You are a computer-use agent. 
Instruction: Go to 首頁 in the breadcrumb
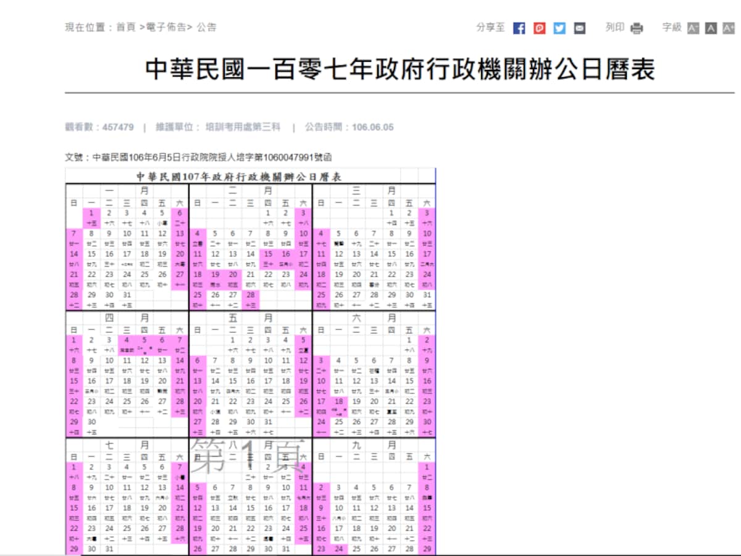(x=125, y=27)
